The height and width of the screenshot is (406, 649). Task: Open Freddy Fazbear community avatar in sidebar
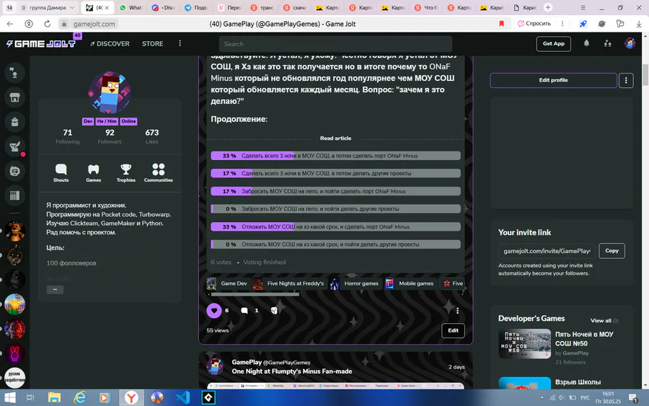(x=14, y=231)
